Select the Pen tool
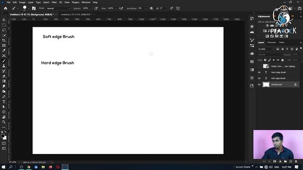 [x=4, y=96]
